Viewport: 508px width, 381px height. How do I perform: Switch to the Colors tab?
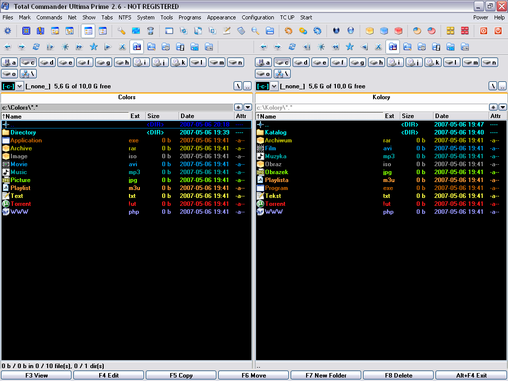[127, 97]
